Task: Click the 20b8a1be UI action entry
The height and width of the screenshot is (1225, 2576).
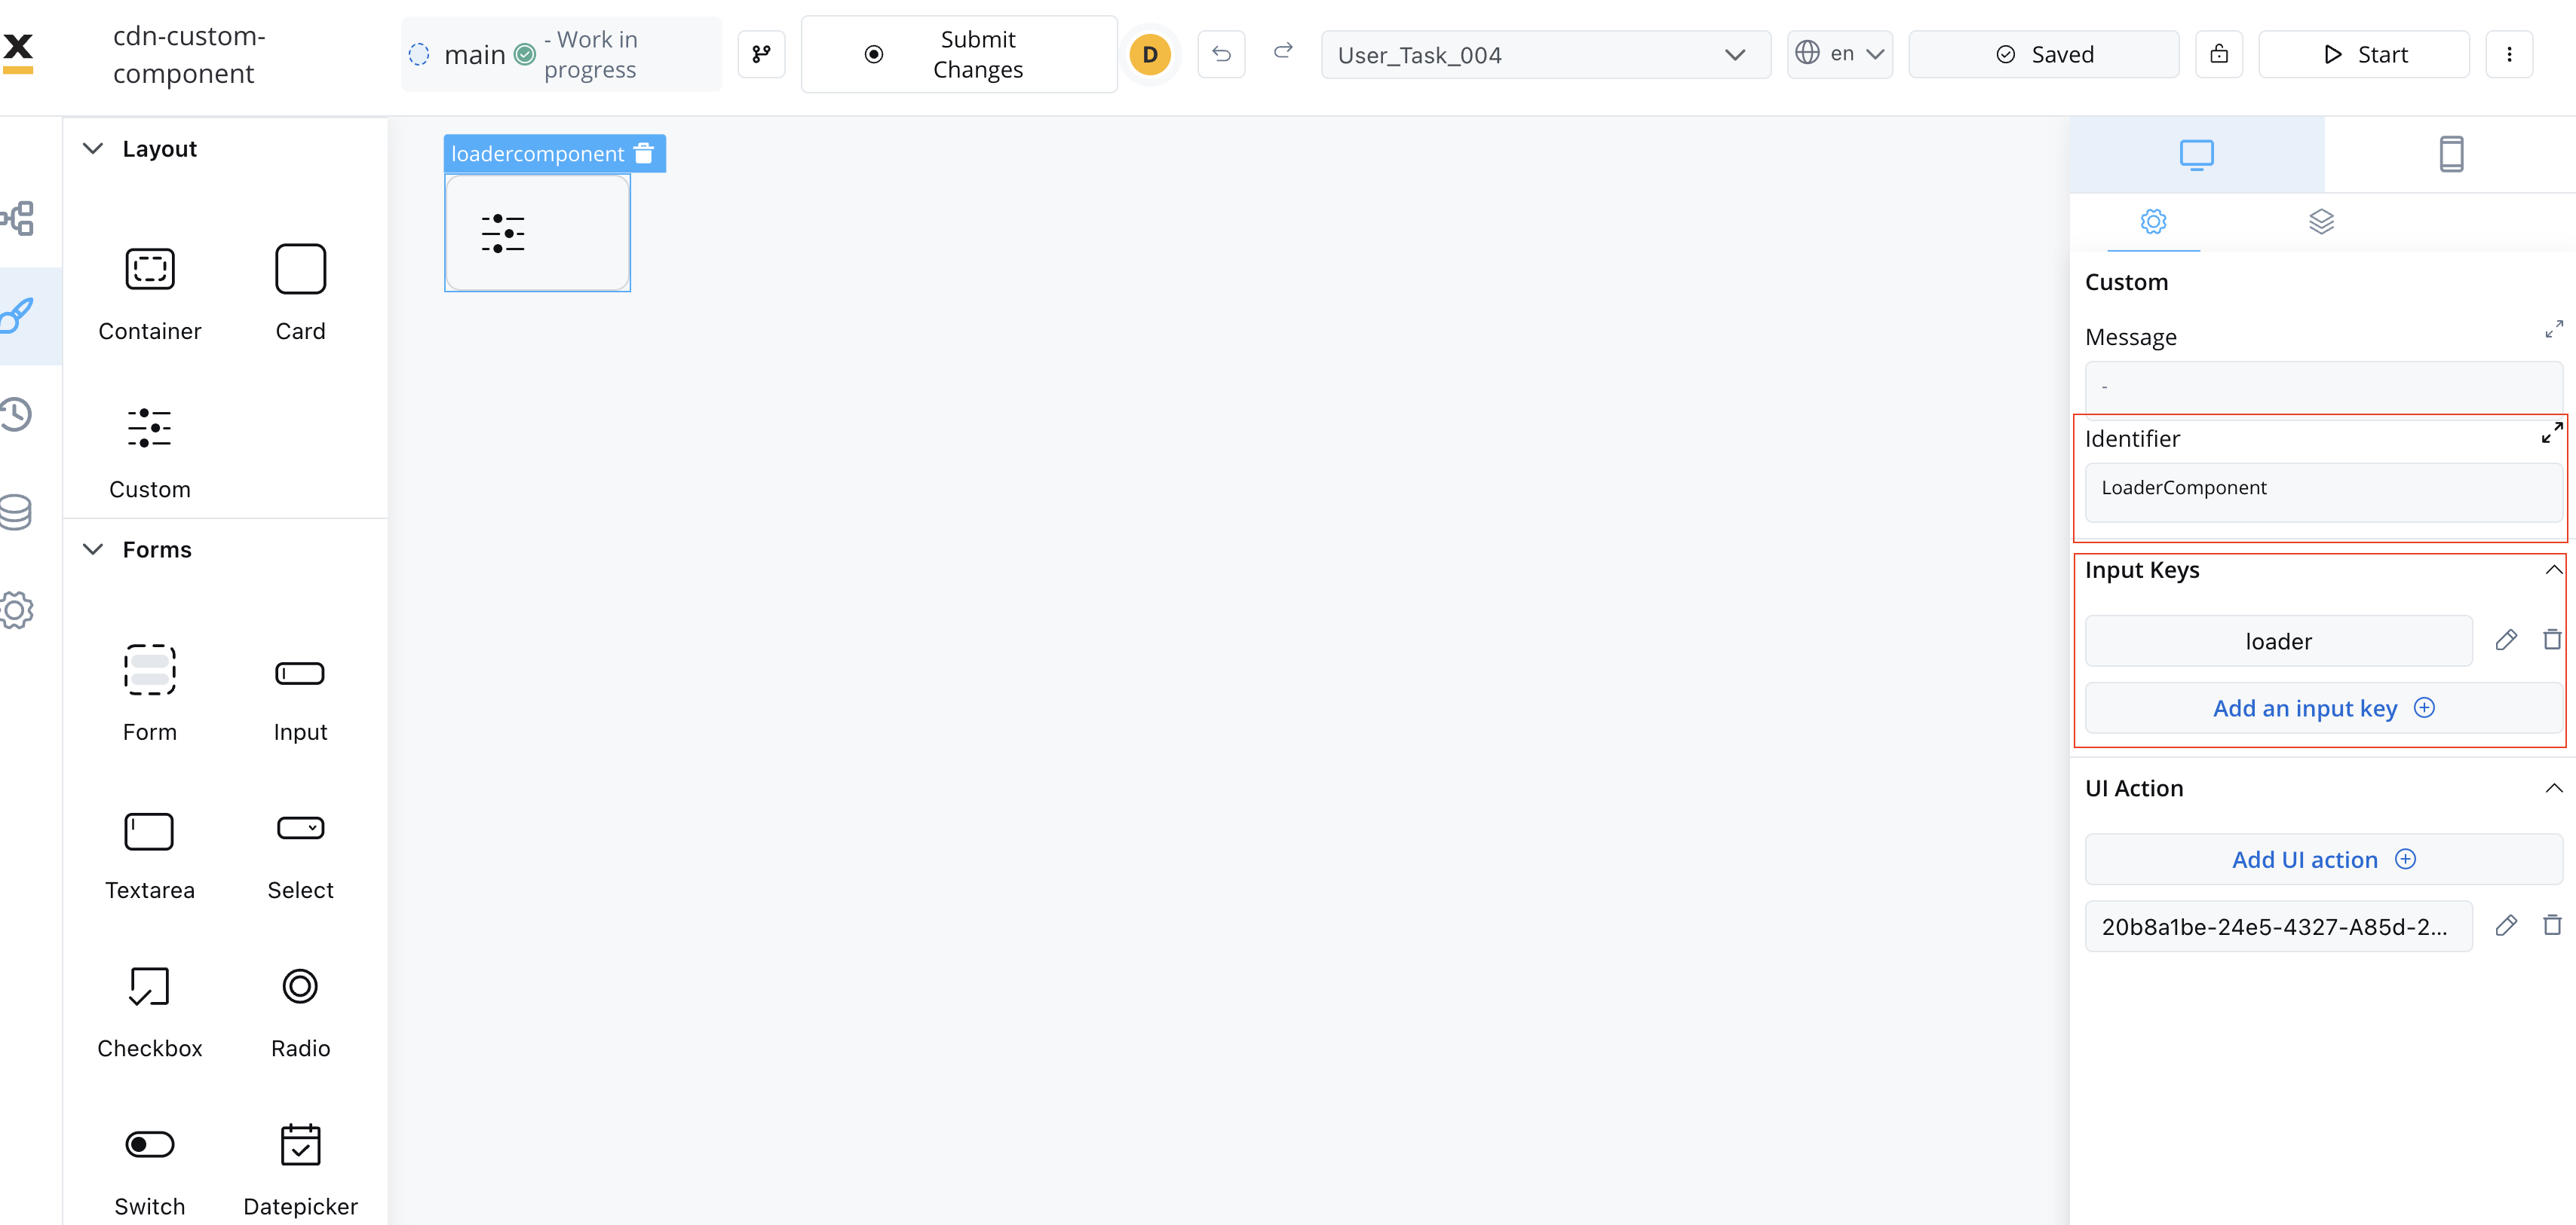Action: [2278, 926]
